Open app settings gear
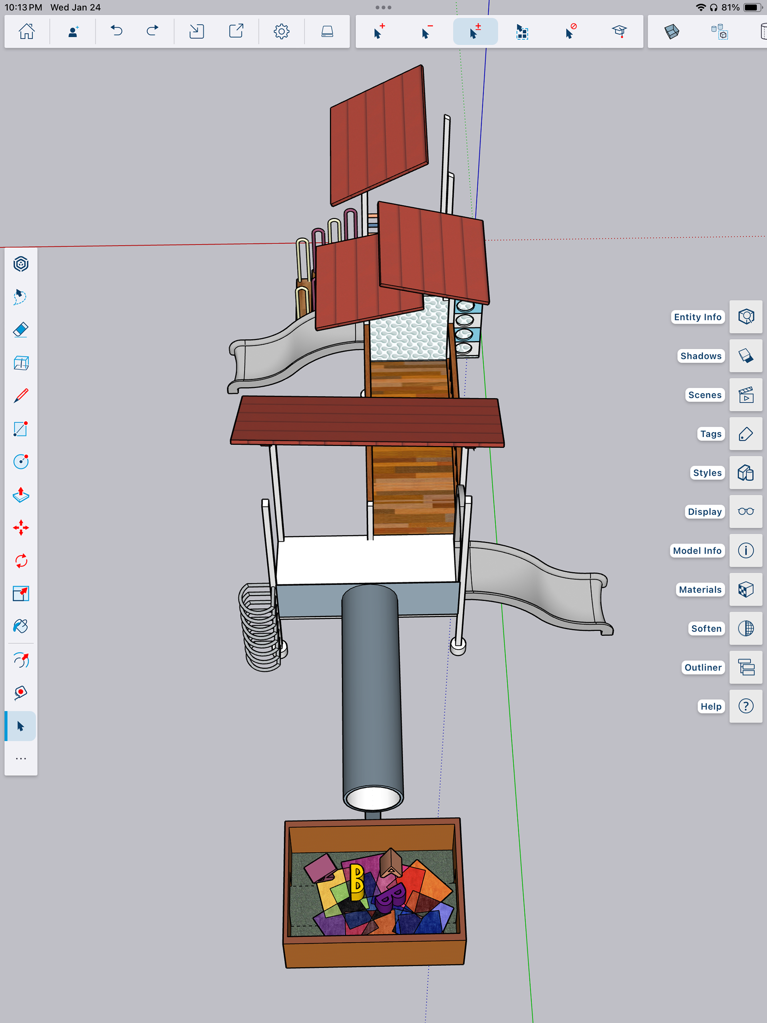This screenshot has width=767, height=1023. pos(281,32)
